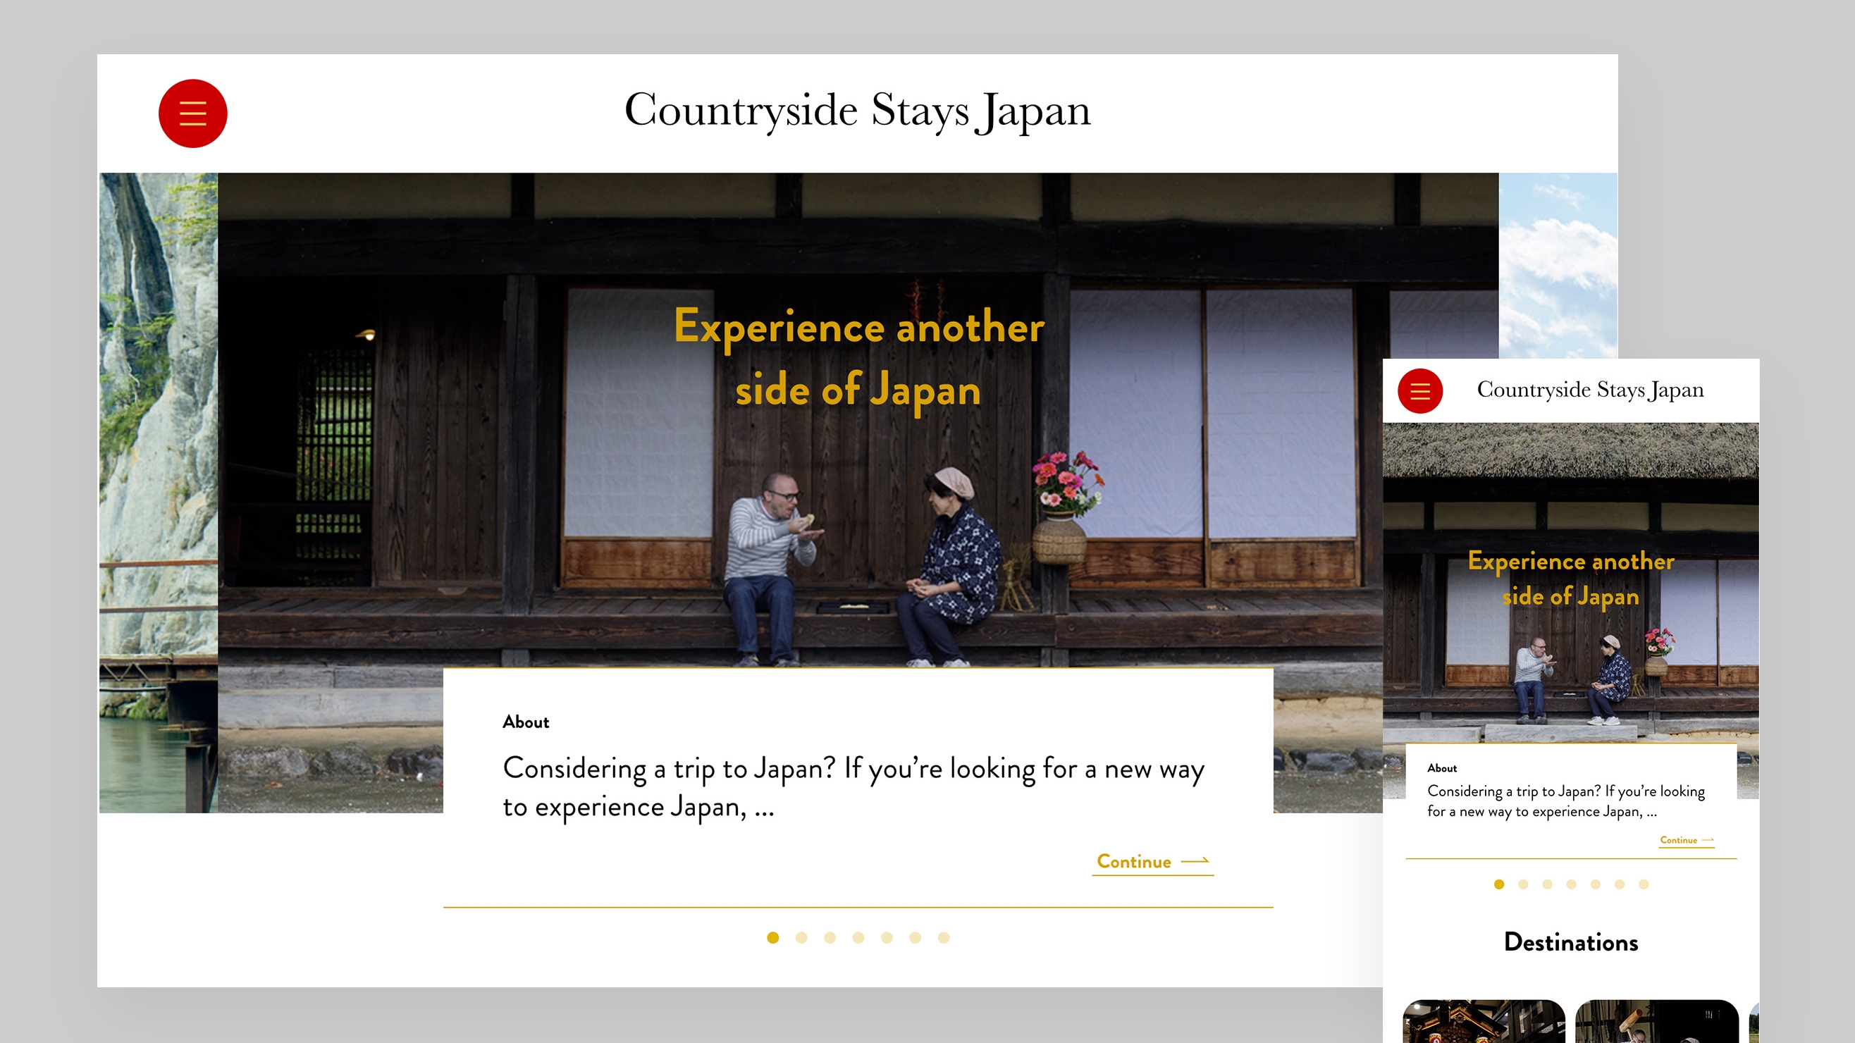Select fifth carousel dot on mobile view
1855x1043 pixels.
coord(1596,884)
